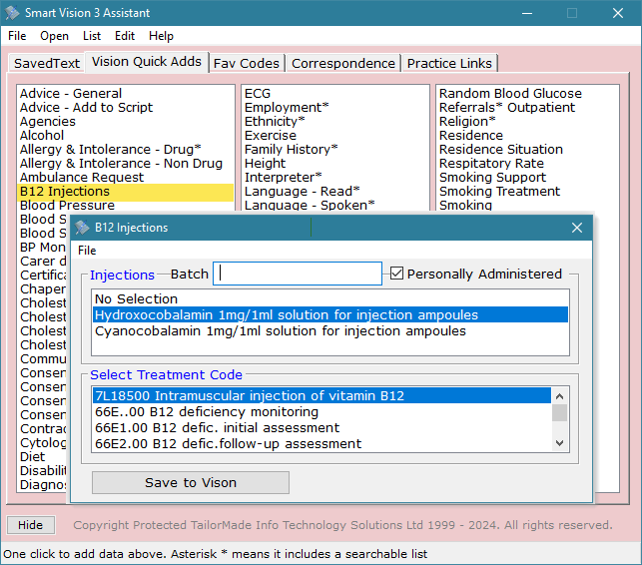Close the Smart Vision 3 Assistant window
642x565 pixels.
point(618,13)
